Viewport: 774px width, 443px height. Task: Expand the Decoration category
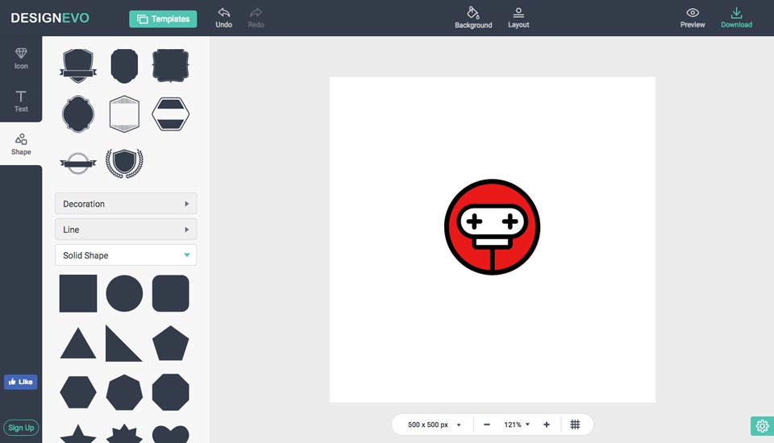(x=126, y=203)
